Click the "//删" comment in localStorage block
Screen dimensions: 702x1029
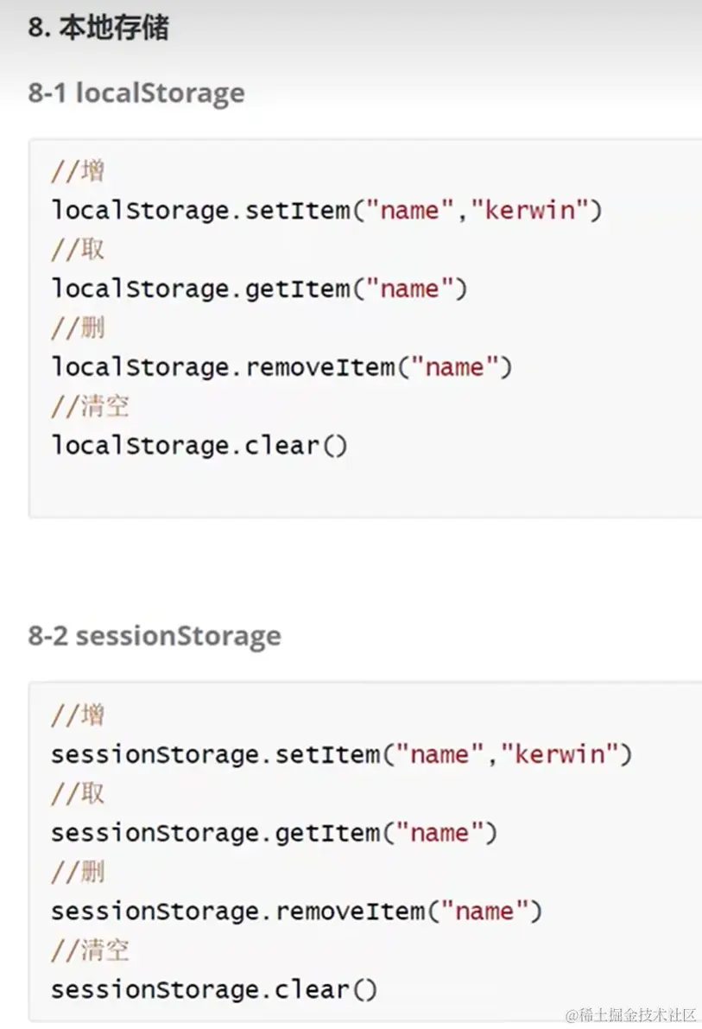(78, 328)
